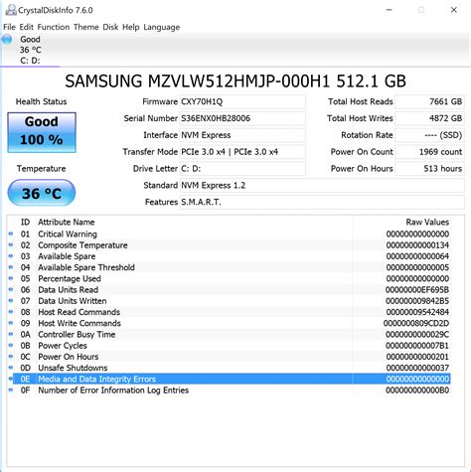Select the Host Write Commands attribute name

tap(79, 323)
